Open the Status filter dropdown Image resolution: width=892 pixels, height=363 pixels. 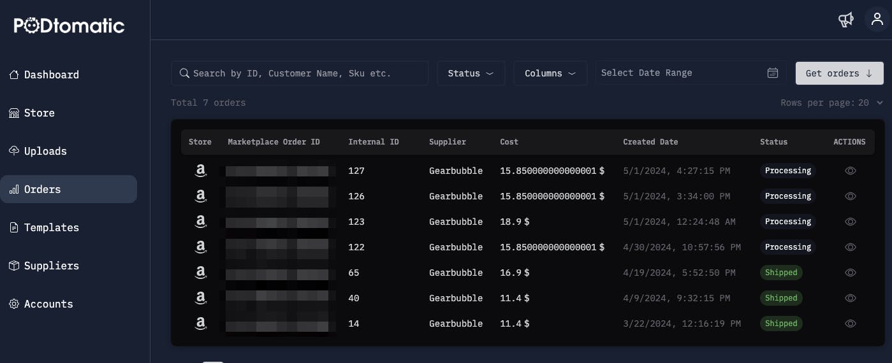(471, 73)
